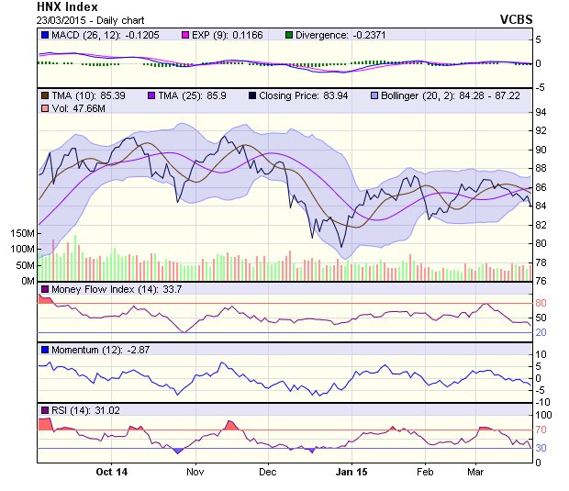Image resolution: width=569 pixels, height=491 pixels.
Task: Click the HNX Index chart title
Action: [x=67, y=6]
